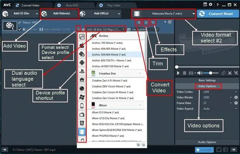Image resolution: width=240 pixels, height=154 pixels.
Task: Select the Windows device profile icon
Action: click(x=82, y=97)
